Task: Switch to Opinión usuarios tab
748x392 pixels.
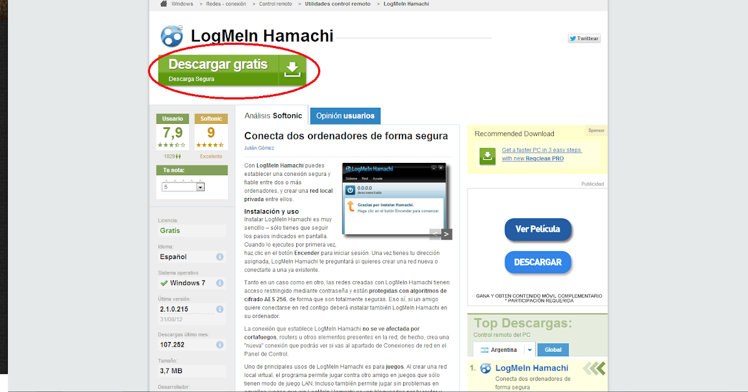Action: [345, 116]
